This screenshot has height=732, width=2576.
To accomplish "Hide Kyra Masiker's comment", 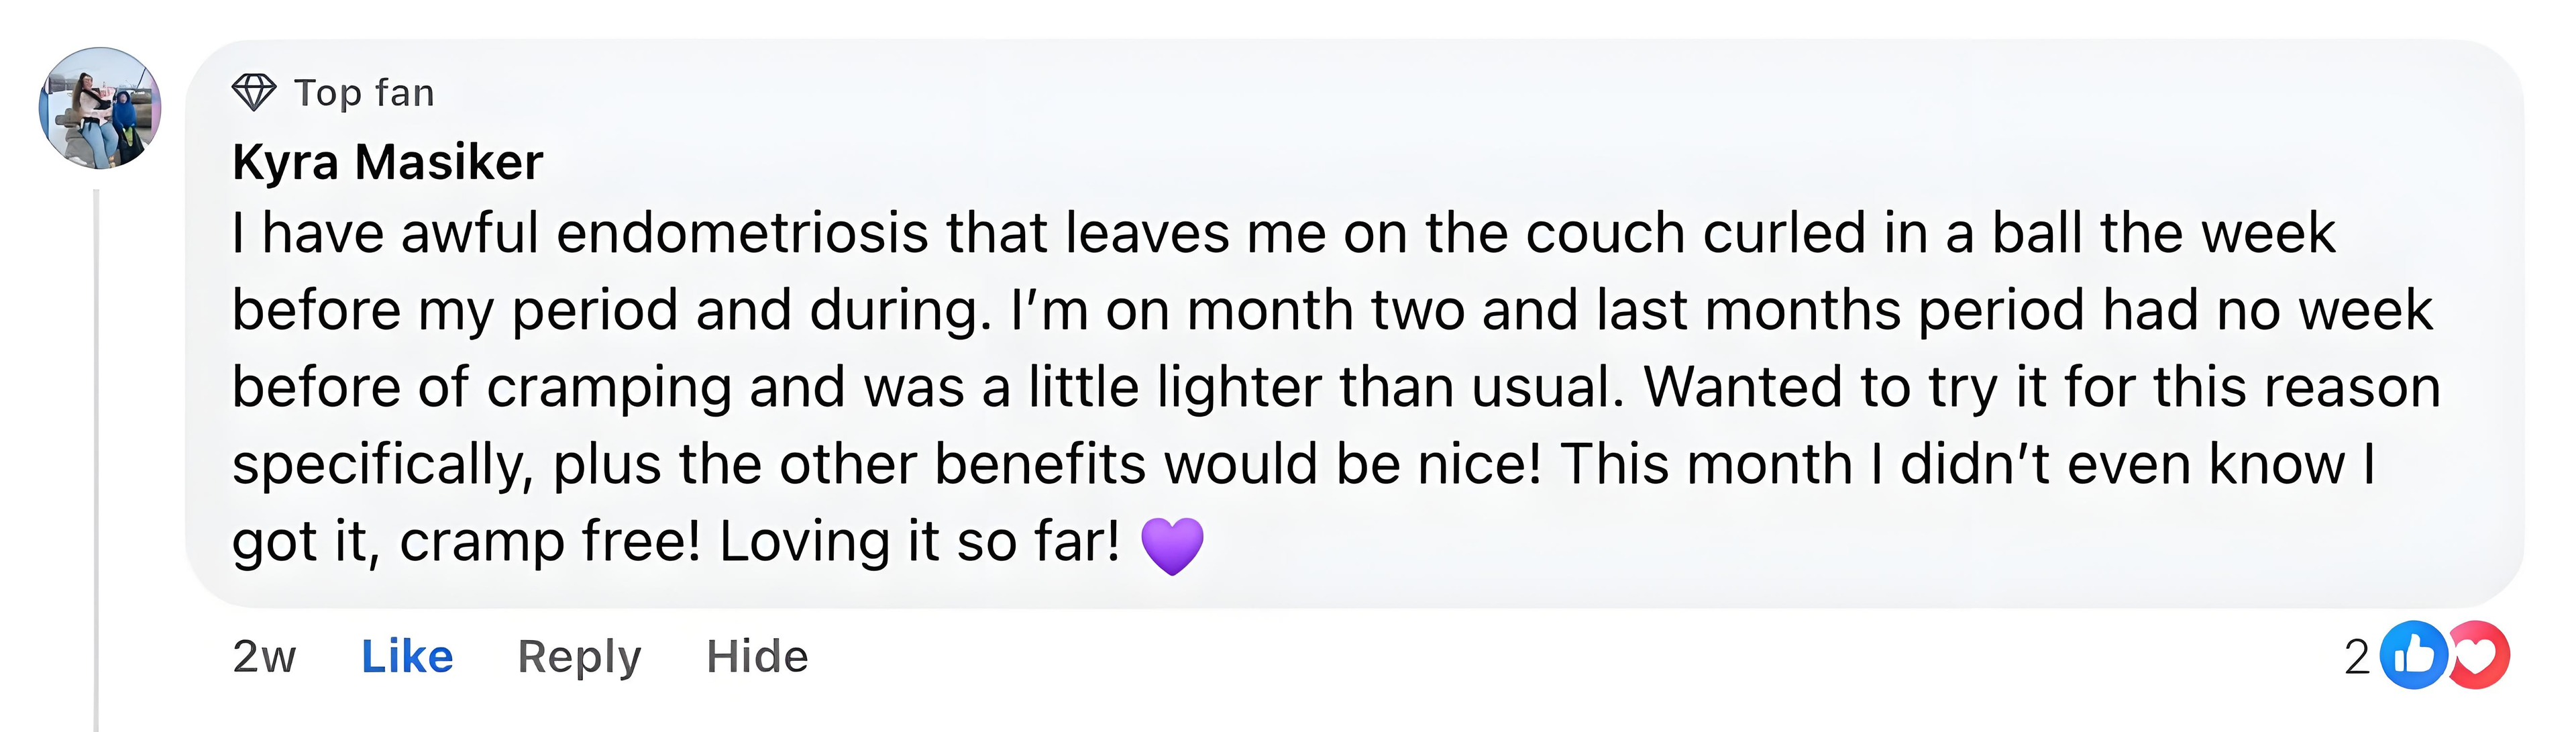I will (x=757, y=657).
